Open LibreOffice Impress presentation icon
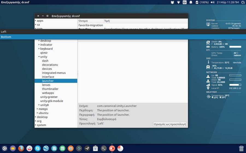This screenshot has width=246, height=153. click(x=71, y=148)
